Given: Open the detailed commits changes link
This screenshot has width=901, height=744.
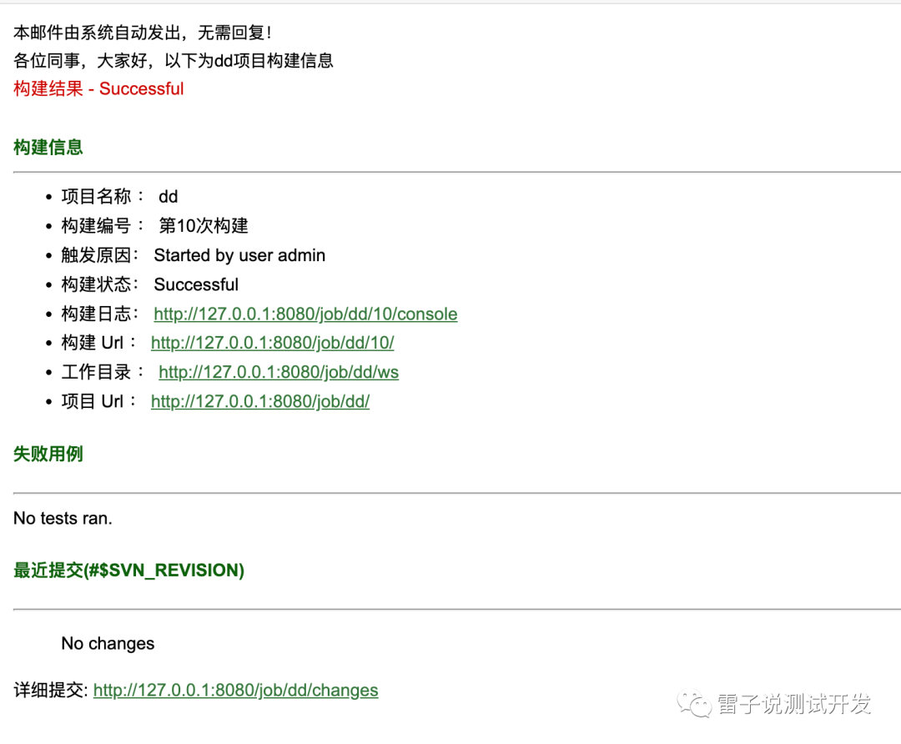Looking at the screenshot, I should pos(235,690).
